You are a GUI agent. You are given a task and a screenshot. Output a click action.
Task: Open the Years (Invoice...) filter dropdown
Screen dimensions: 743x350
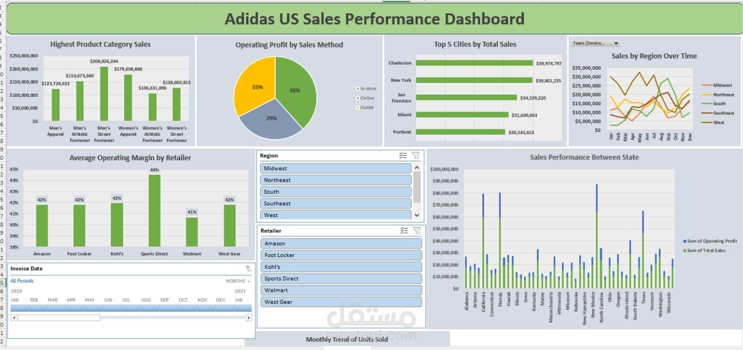pyautogui.click(x=616, y=43)
